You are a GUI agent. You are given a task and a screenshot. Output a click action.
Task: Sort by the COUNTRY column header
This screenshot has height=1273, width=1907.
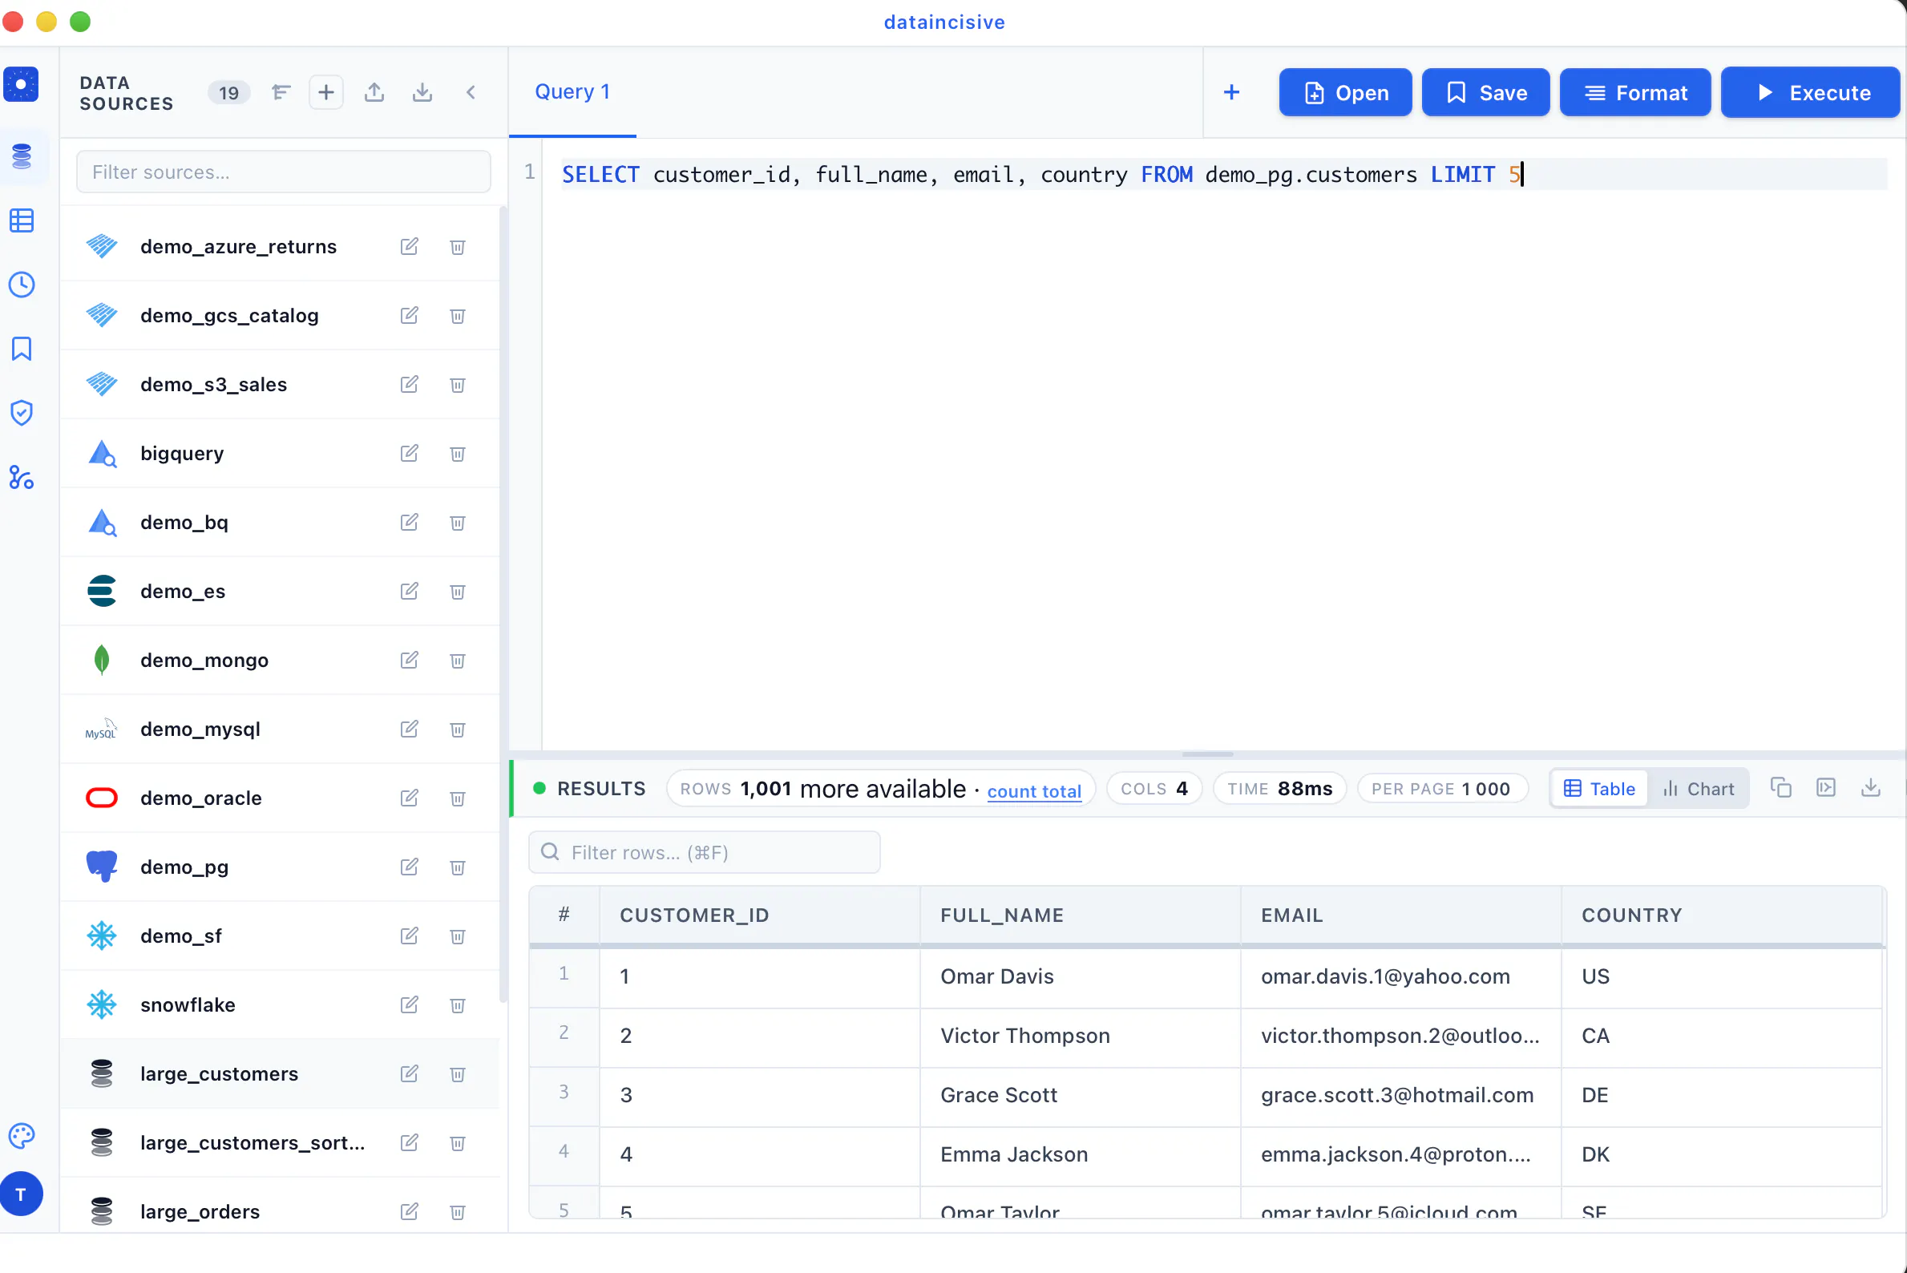pos(1721,915)
